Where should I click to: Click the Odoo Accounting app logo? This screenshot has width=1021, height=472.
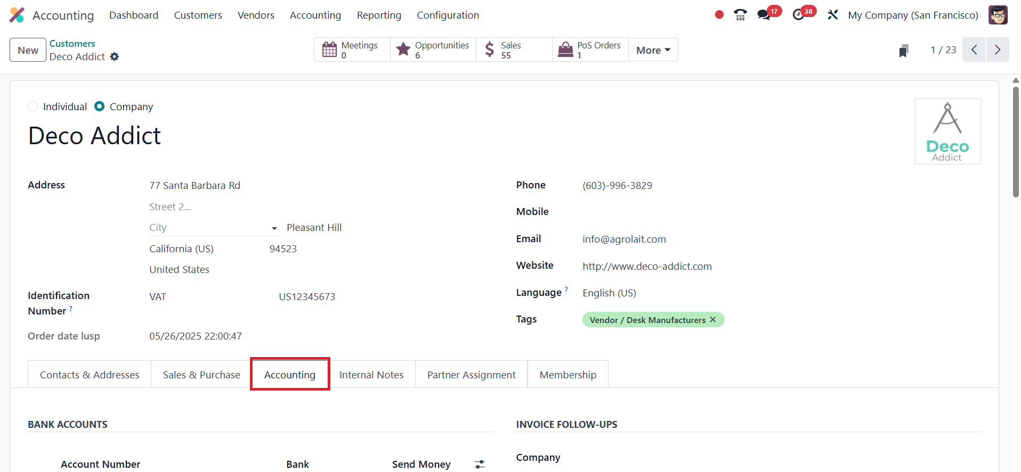point(17,15)
